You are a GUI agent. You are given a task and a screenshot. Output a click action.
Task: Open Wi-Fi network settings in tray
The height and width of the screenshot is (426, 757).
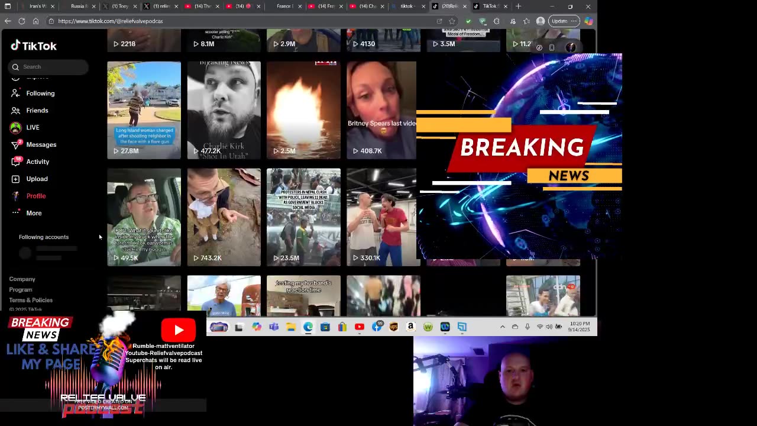coord(539,327)
